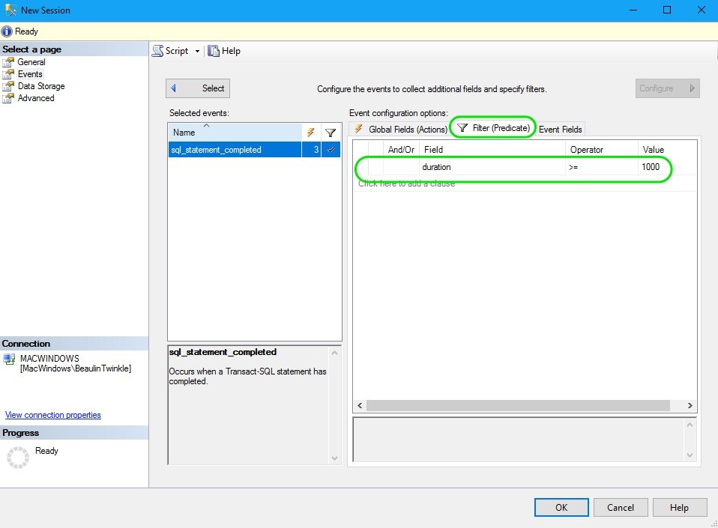Click actions count 3 cell
The height and width of the screenshot is (528, 718).
(311, 150)
